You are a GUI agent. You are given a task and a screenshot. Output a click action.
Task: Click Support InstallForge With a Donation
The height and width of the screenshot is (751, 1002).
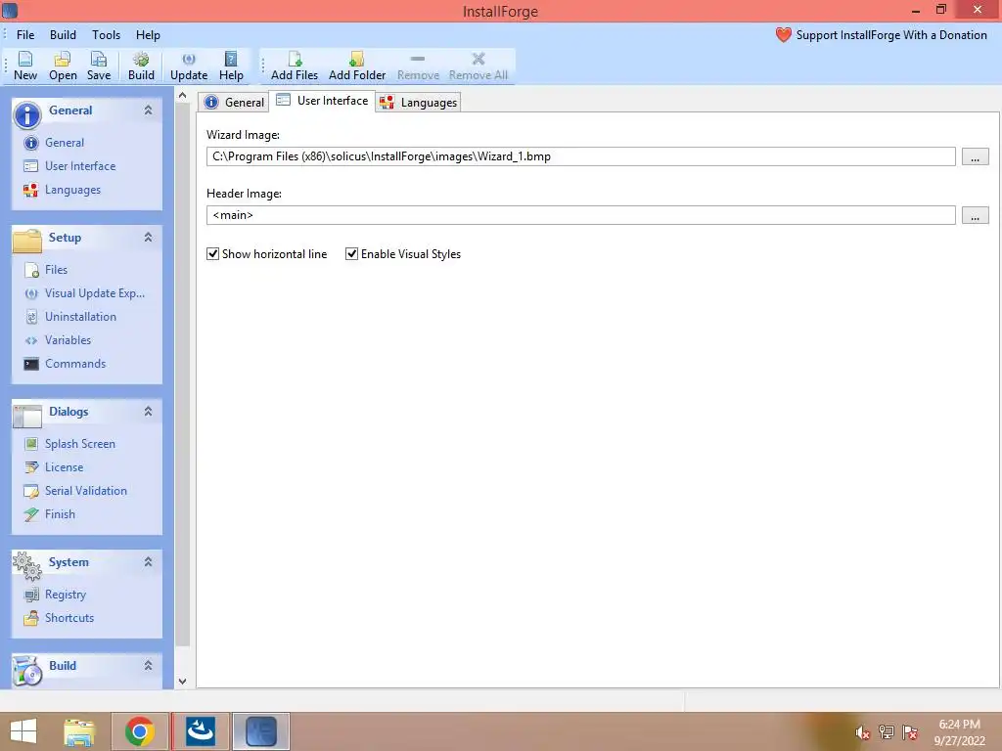(x=882, y=35)
